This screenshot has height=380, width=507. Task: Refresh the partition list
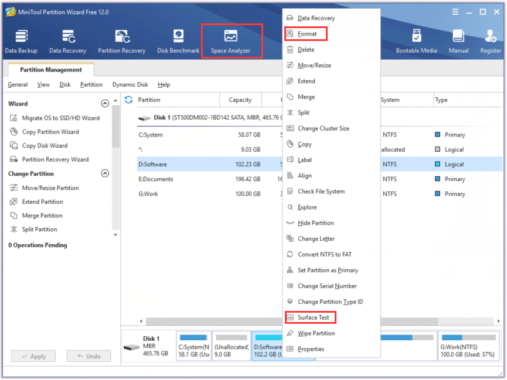pyautogui.click(x=128, y=100)
